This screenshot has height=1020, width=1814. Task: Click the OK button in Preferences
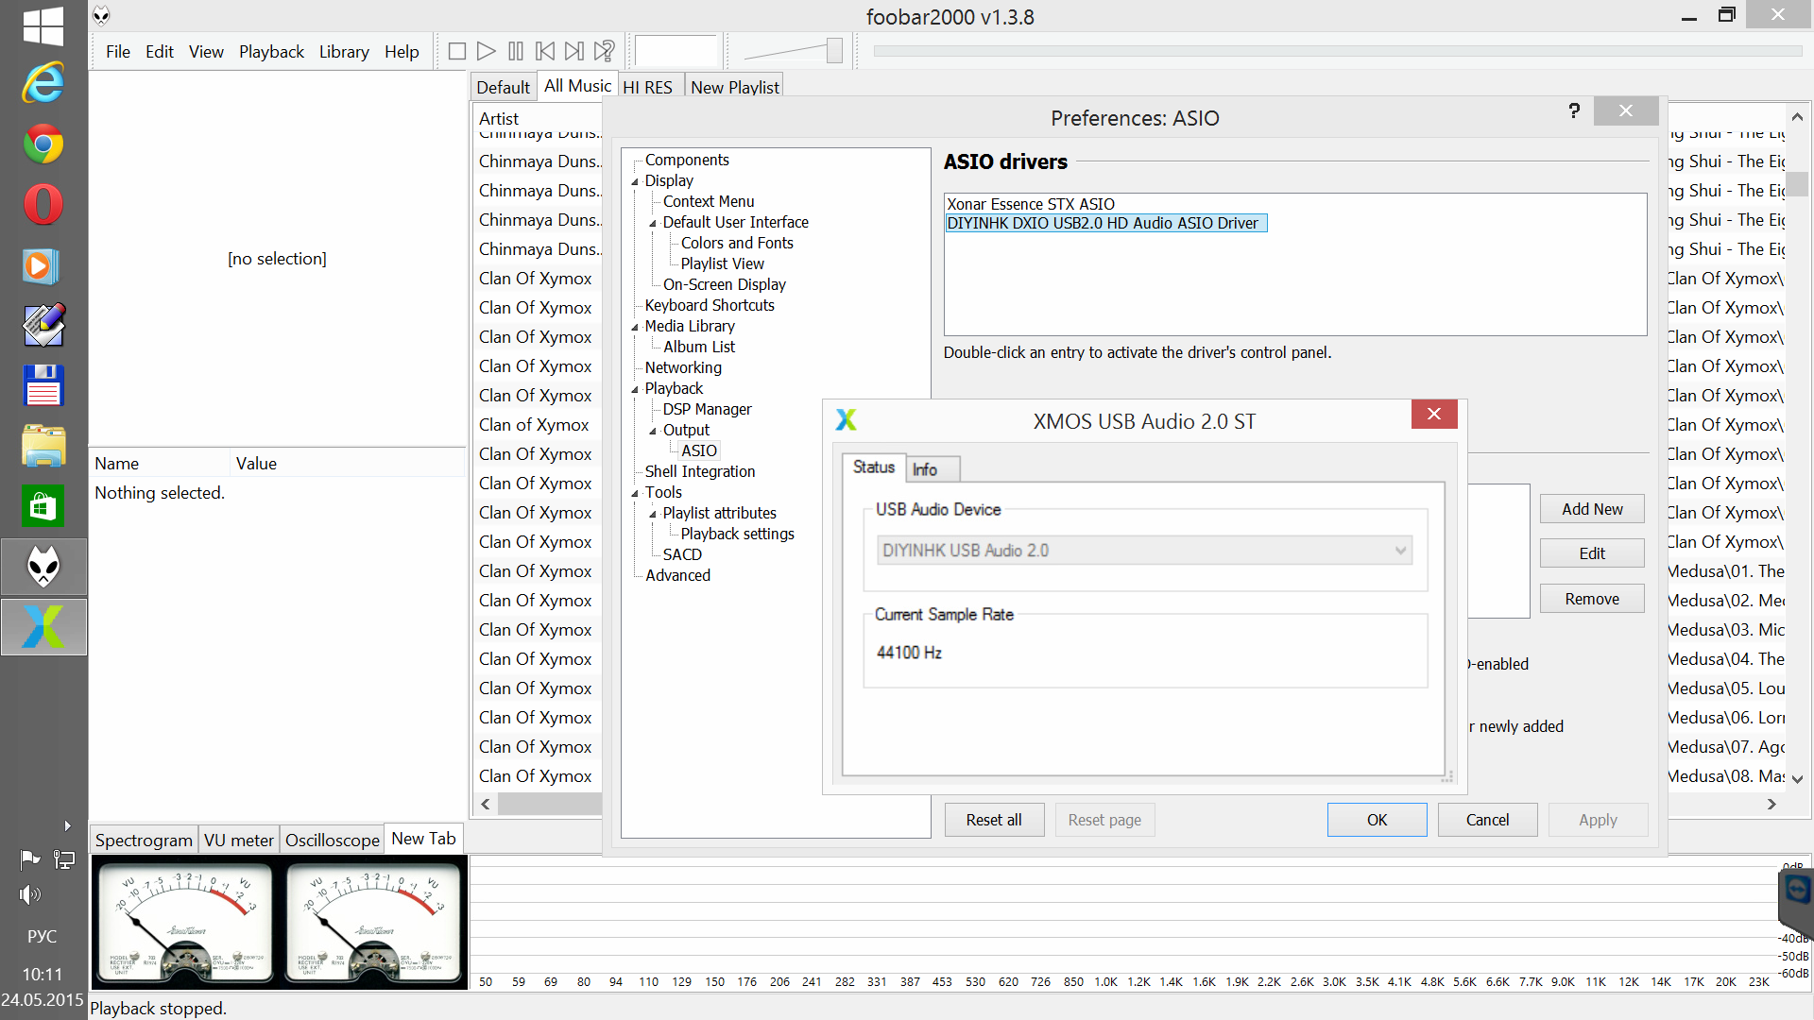coord(1377,820)
